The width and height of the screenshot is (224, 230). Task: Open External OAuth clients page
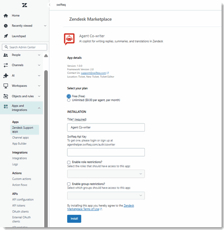coord(21,219)
